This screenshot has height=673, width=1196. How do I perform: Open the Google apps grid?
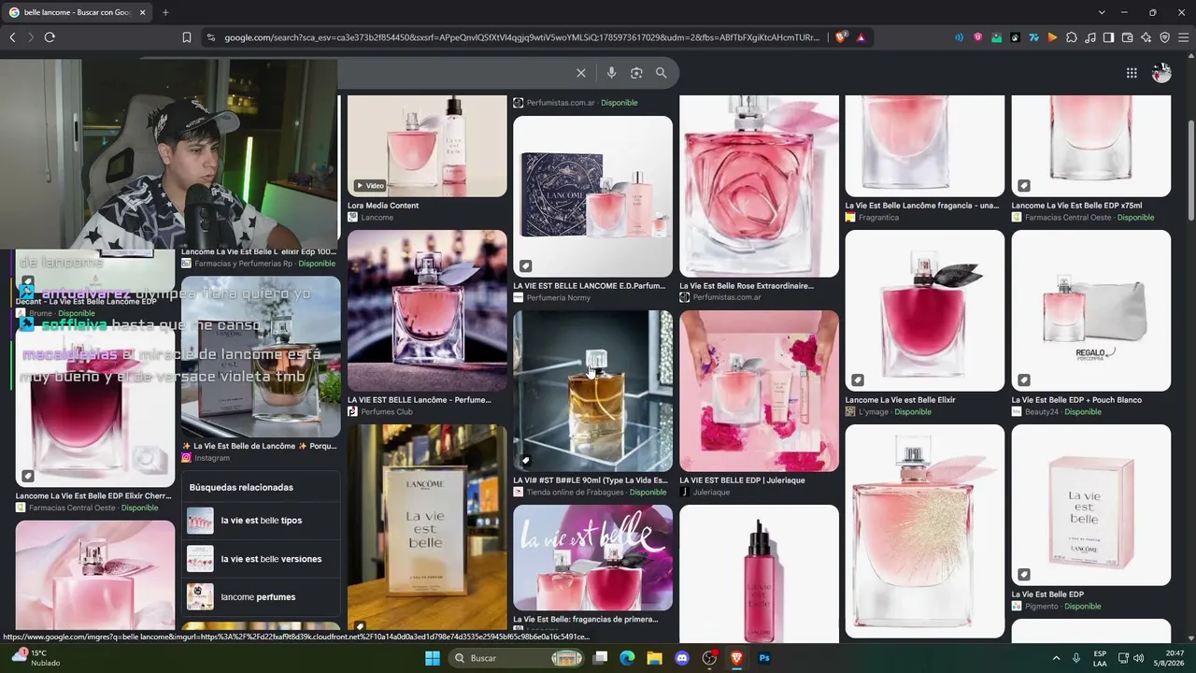pos(1132,73)
